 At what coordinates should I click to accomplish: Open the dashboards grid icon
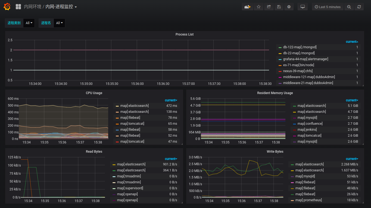point(18,7)
